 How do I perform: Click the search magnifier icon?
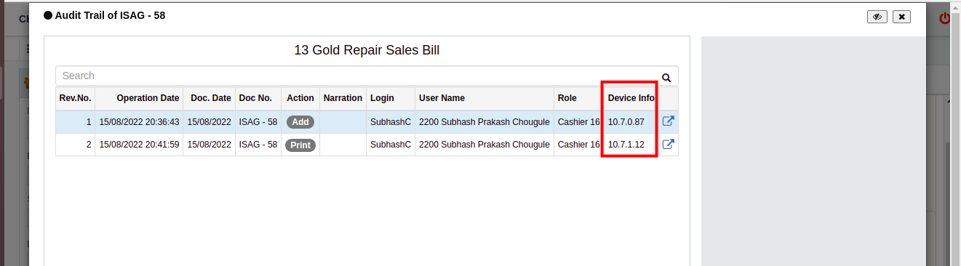coord(666,76)
